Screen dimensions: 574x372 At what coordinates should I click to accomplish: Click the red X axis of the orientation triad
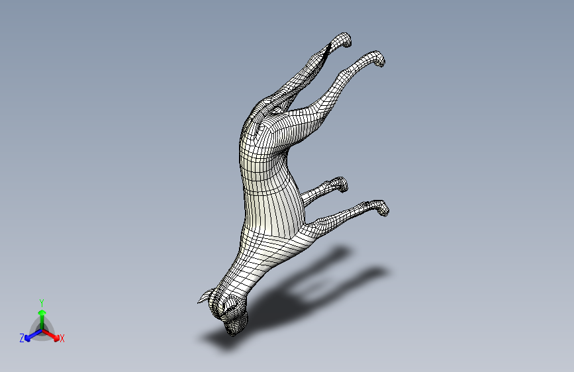click(x=51, y=336)
